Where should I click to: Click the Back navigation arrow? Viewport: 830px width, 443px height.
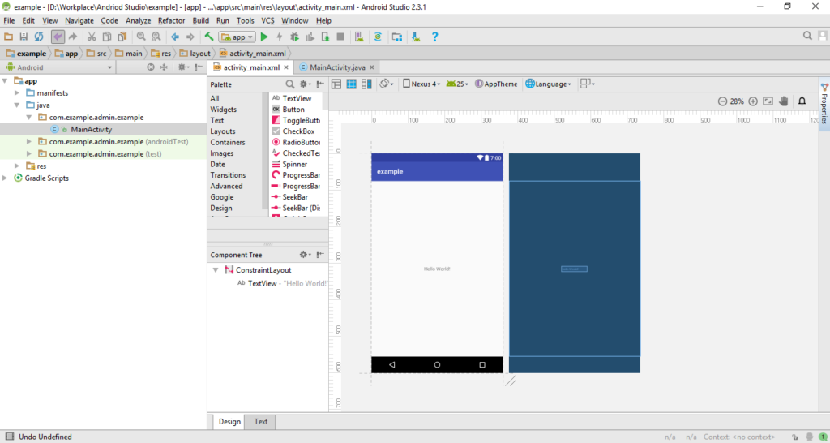[x=175, y=37]
